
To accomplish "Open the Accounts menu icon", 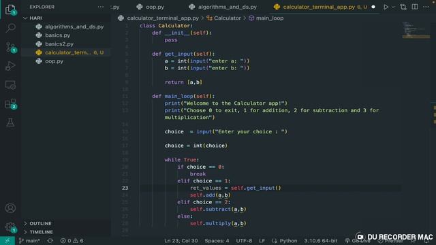I will coord(10,208).
